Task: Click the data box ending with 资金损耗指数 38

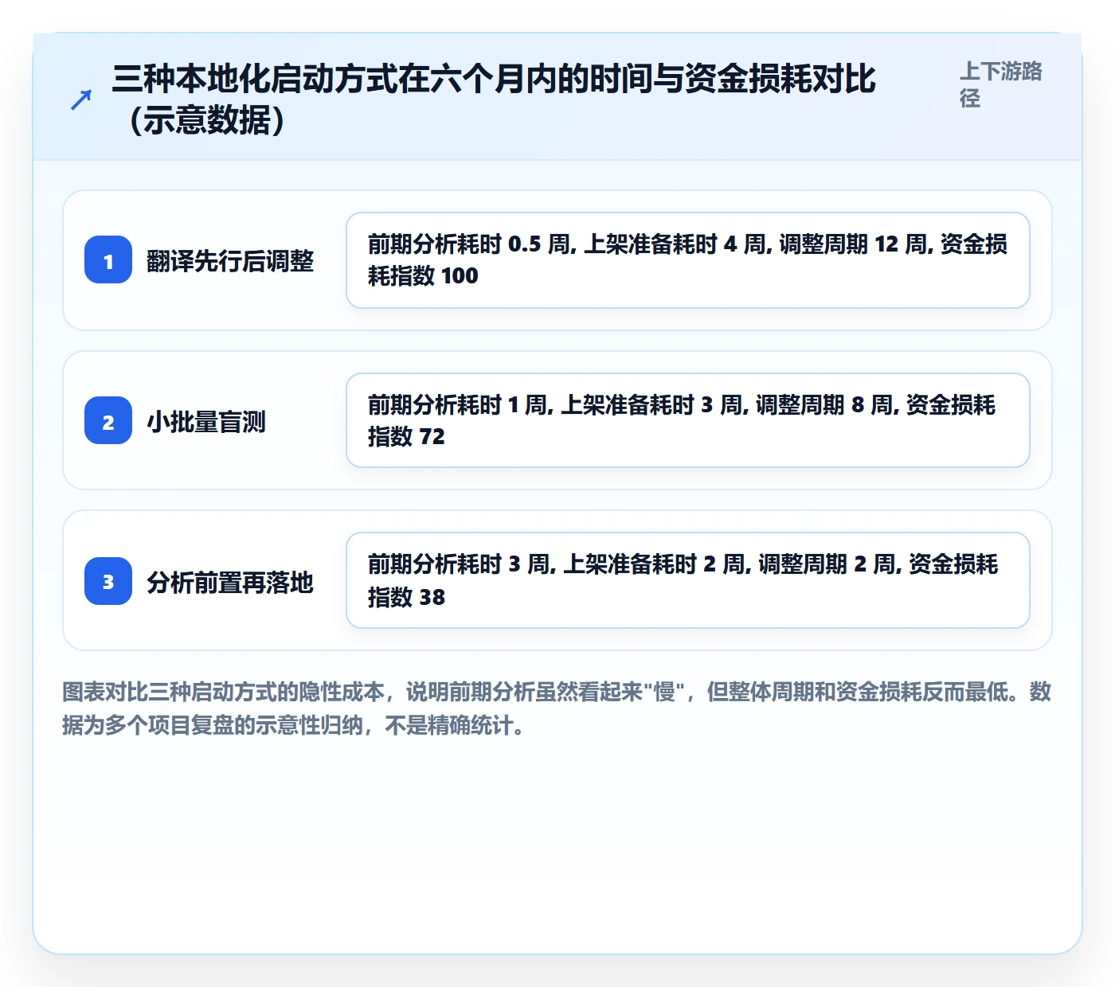Action: (688, 580)
